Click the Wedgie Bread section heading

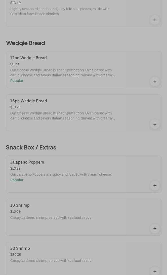(25, 43)
